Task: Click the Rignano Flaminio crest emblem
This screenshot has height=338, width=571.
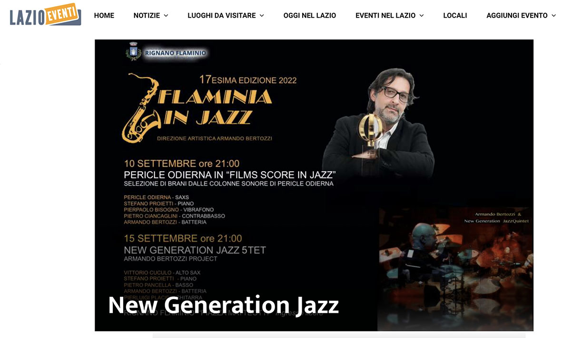Action: point(133,52)
